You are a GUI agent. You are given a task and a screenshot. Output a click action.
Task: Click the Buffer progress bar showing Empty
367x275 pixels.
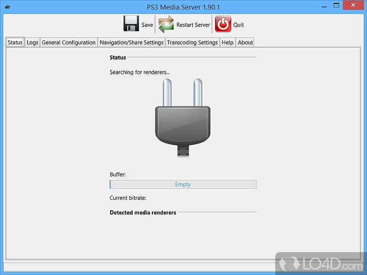[x=183, y=184]
